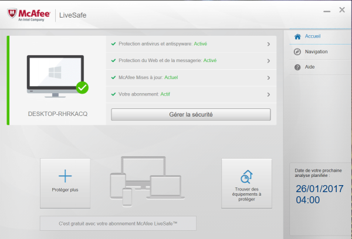The width and height of the screenshot is (352, 239).
Task: Click checkmark next to Protection du Web
Action: pyautogui.click(x=114, y=60)
